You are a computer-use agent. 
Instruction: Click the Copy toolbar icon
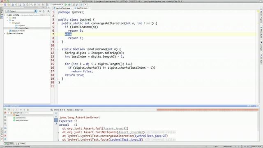pos(24,5)
